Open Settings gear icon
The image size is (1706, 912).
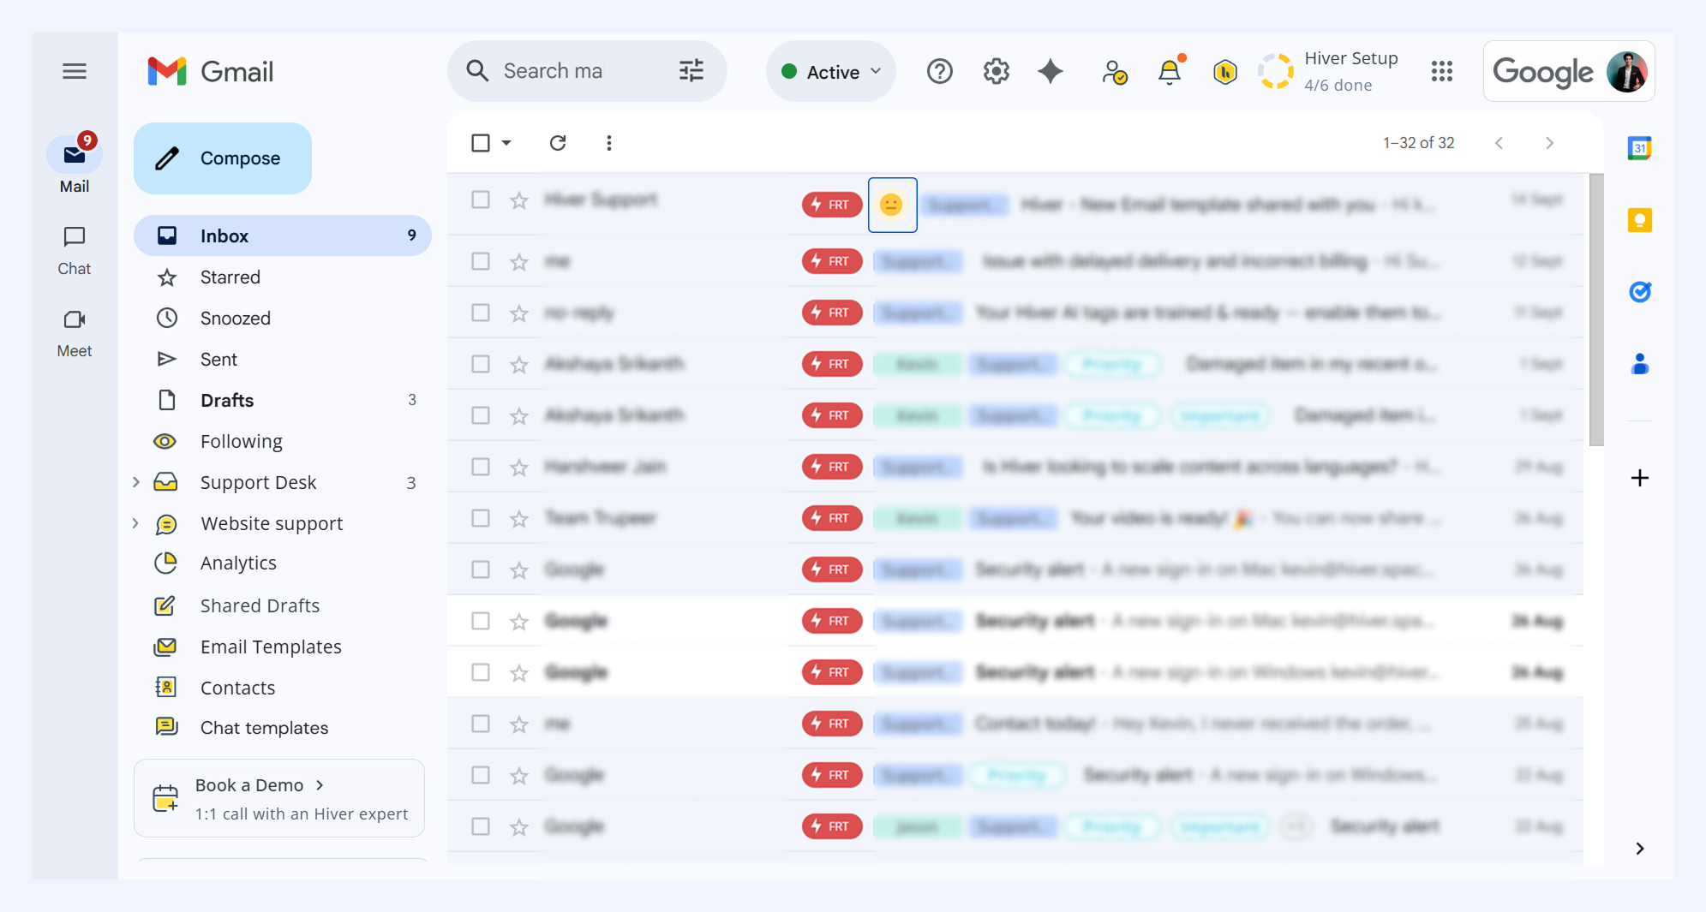click(996, 71)
